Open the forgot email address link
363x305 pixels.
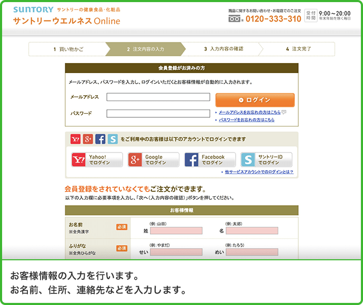coord(249,112)
